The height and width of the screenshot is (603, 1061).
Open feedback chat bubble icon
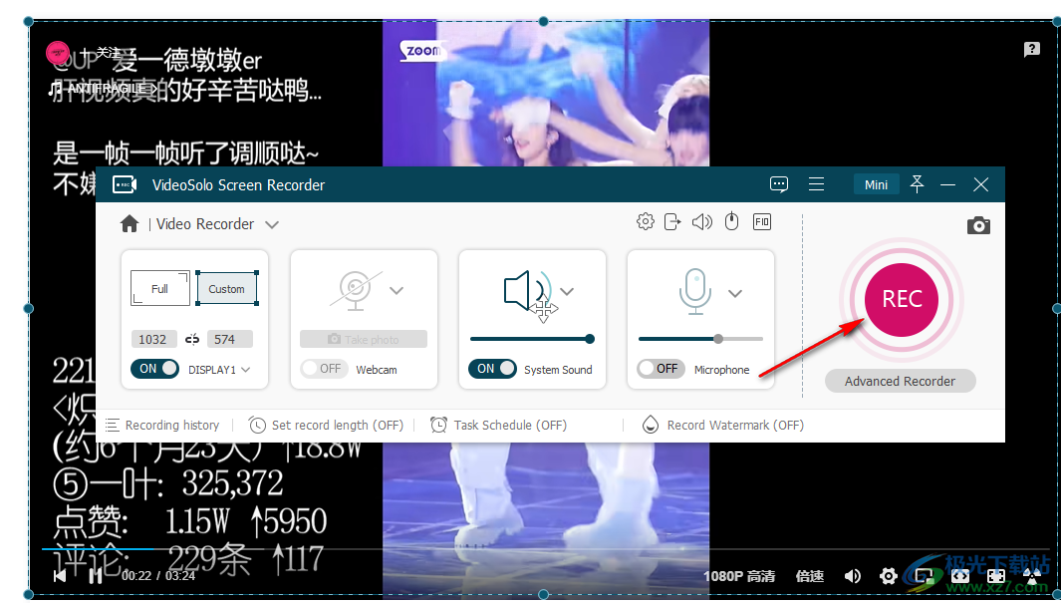pos(779,184)
